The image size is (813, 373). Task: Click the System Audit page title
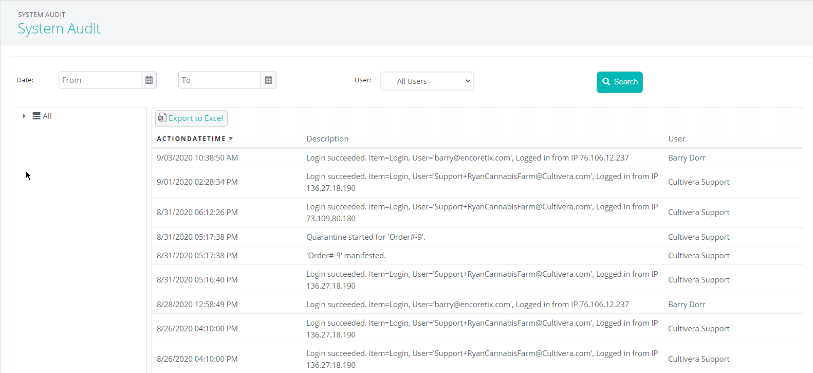click(59, 29)
